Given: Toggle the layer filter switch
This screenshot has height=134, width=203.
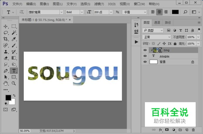Looking at the screenshot, I should (x=199, y=30).
